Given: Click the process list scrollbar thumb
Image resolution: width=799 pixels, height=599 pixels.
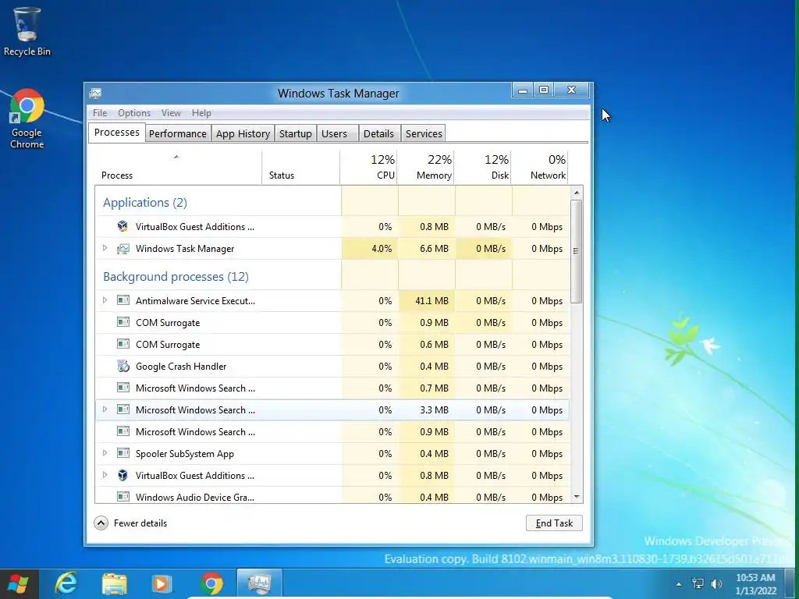Looking at the screenshot, I should (577, 251).
